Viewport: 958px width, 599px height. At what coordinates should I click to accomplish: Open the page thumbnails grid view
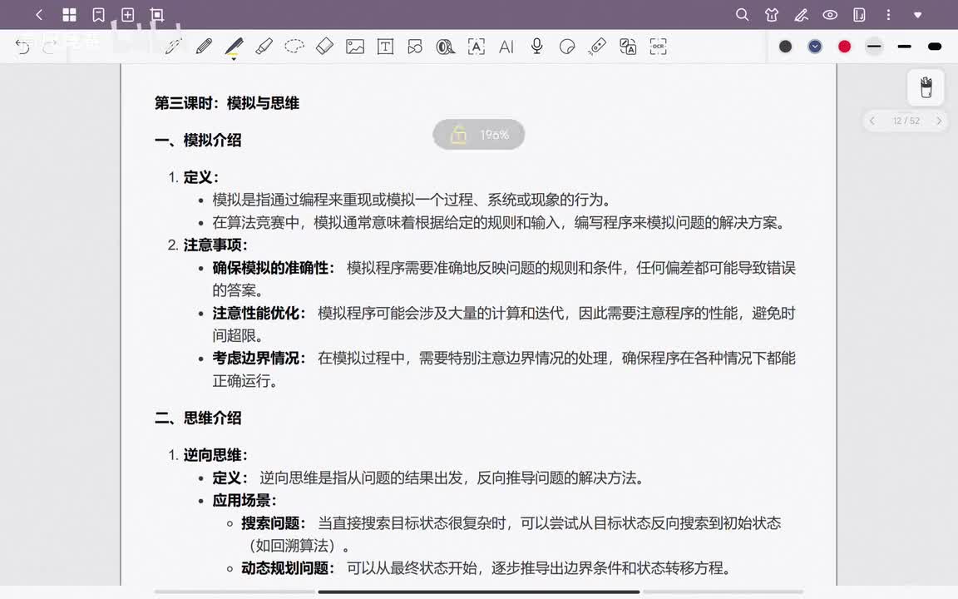click(x=69, y=15)
